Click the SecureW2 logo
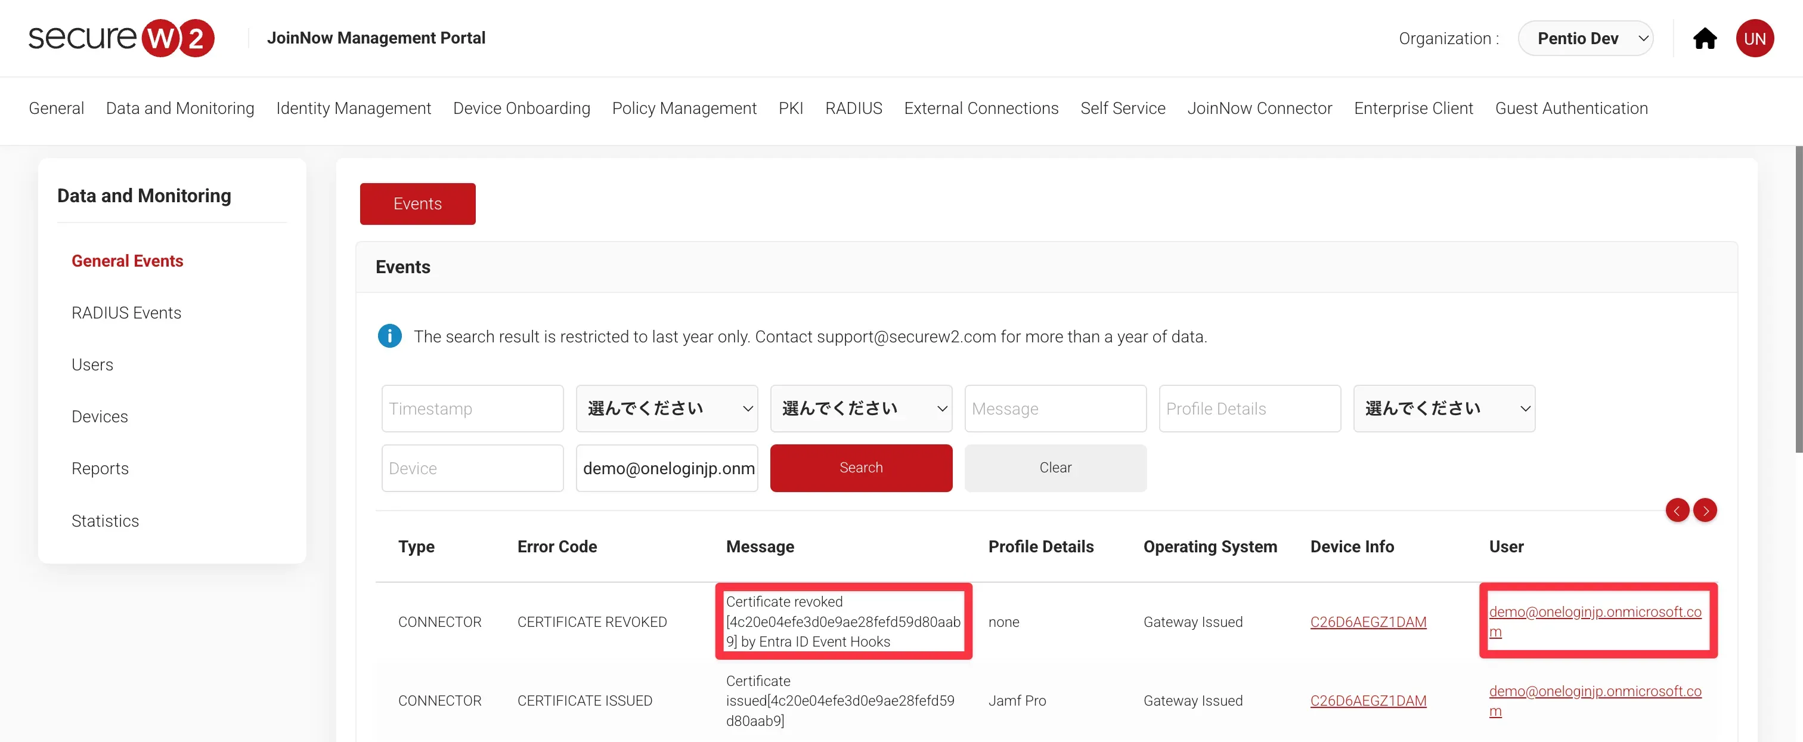1803x742 pixels. 121,38
